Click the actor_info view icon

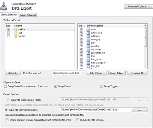88,33
